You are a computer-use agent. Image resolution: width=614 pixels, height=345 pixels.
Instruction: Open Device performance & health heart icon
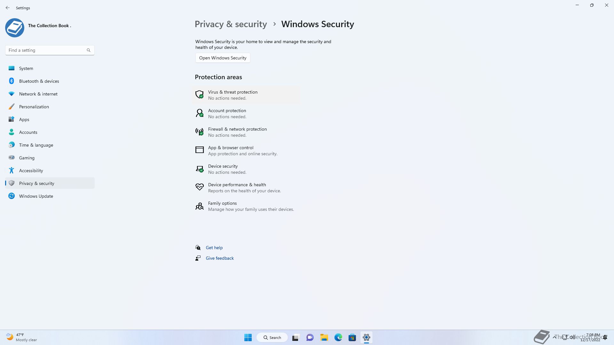pyautogui.click(x=199, y=187)
